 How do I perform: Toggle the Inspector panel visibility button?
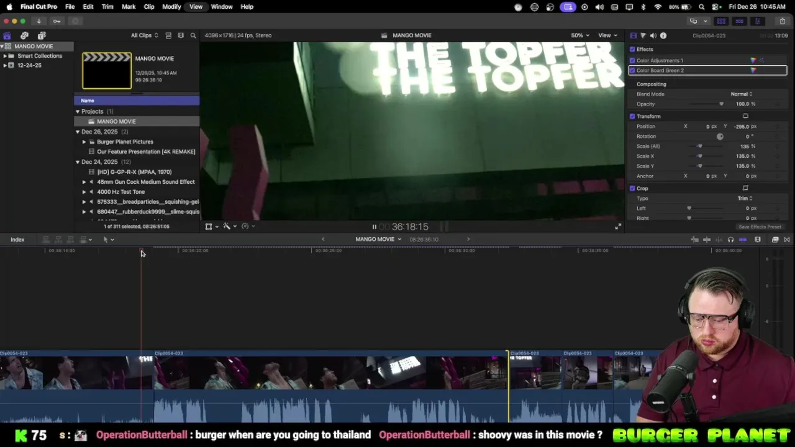pos(757,21)
